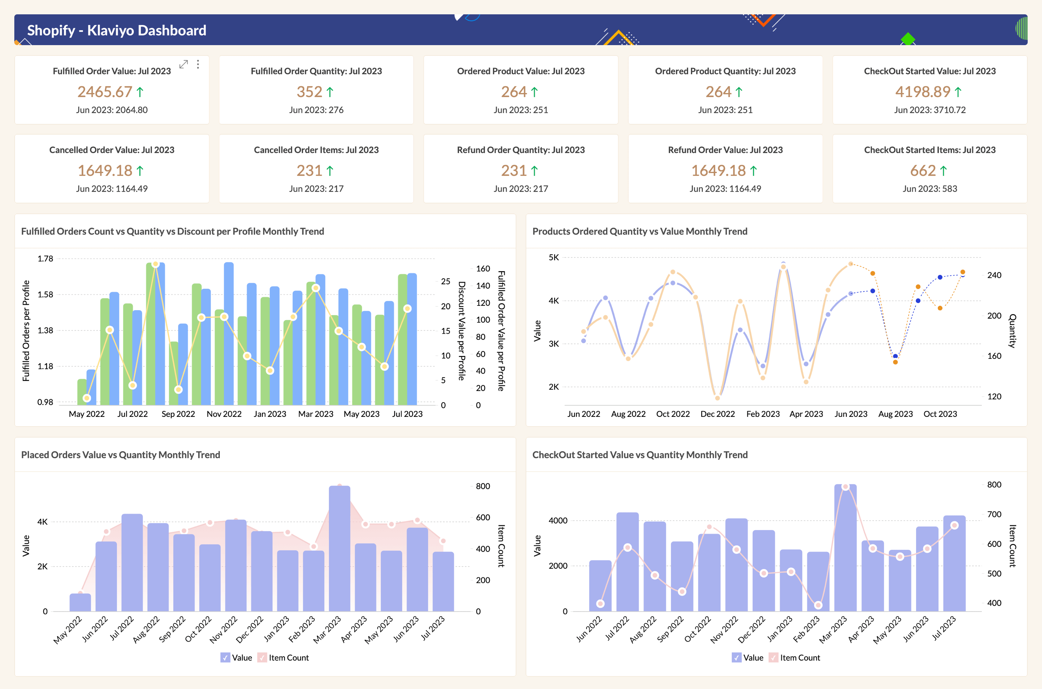Click the Placed Orders Value vs Quantity chart title
Viewport: 1042px width, 689px height.
click(x=121, y=455)
